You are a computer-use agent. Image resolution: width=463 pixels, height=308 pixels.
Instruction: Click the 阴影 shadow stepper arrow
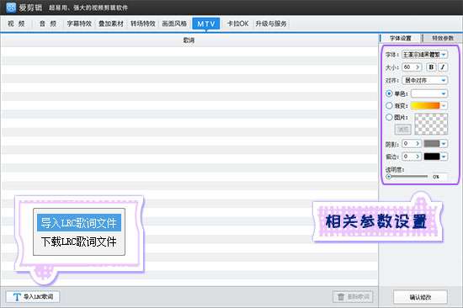tap(418, 144)
